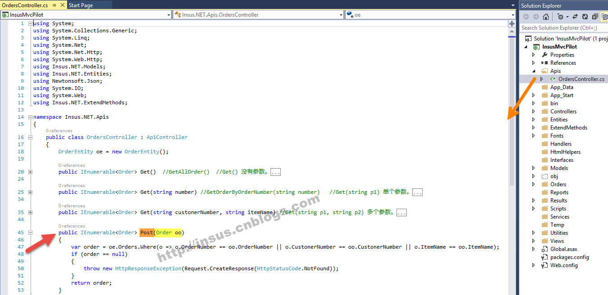The width and height of the screenshot is (608, 295).
Task: Expand the App_Start folder
Action: [534, 95]
